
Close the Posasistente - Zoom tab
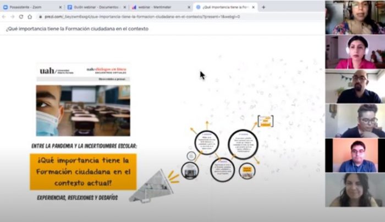click(61, 7)
